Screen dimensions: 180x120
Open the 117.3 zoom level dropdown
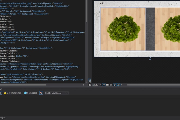(x=100, y=85)
